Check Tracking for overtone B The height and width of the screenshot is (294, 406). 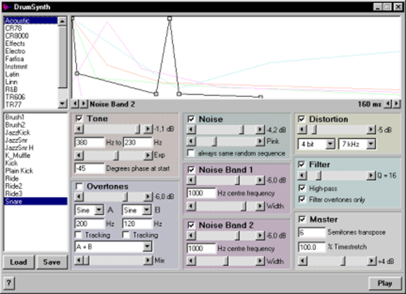pos(126,235)
